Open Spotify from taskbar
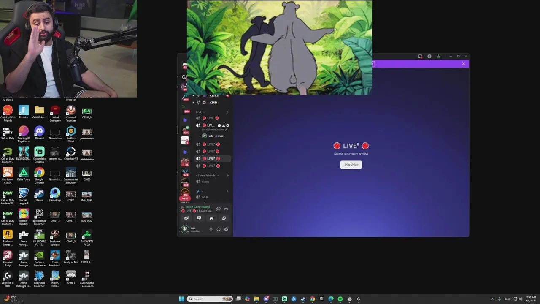 (340, 299)
